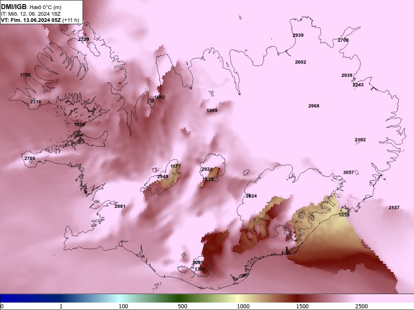Click the colorbar at the 1000 mark

point(243,306)
